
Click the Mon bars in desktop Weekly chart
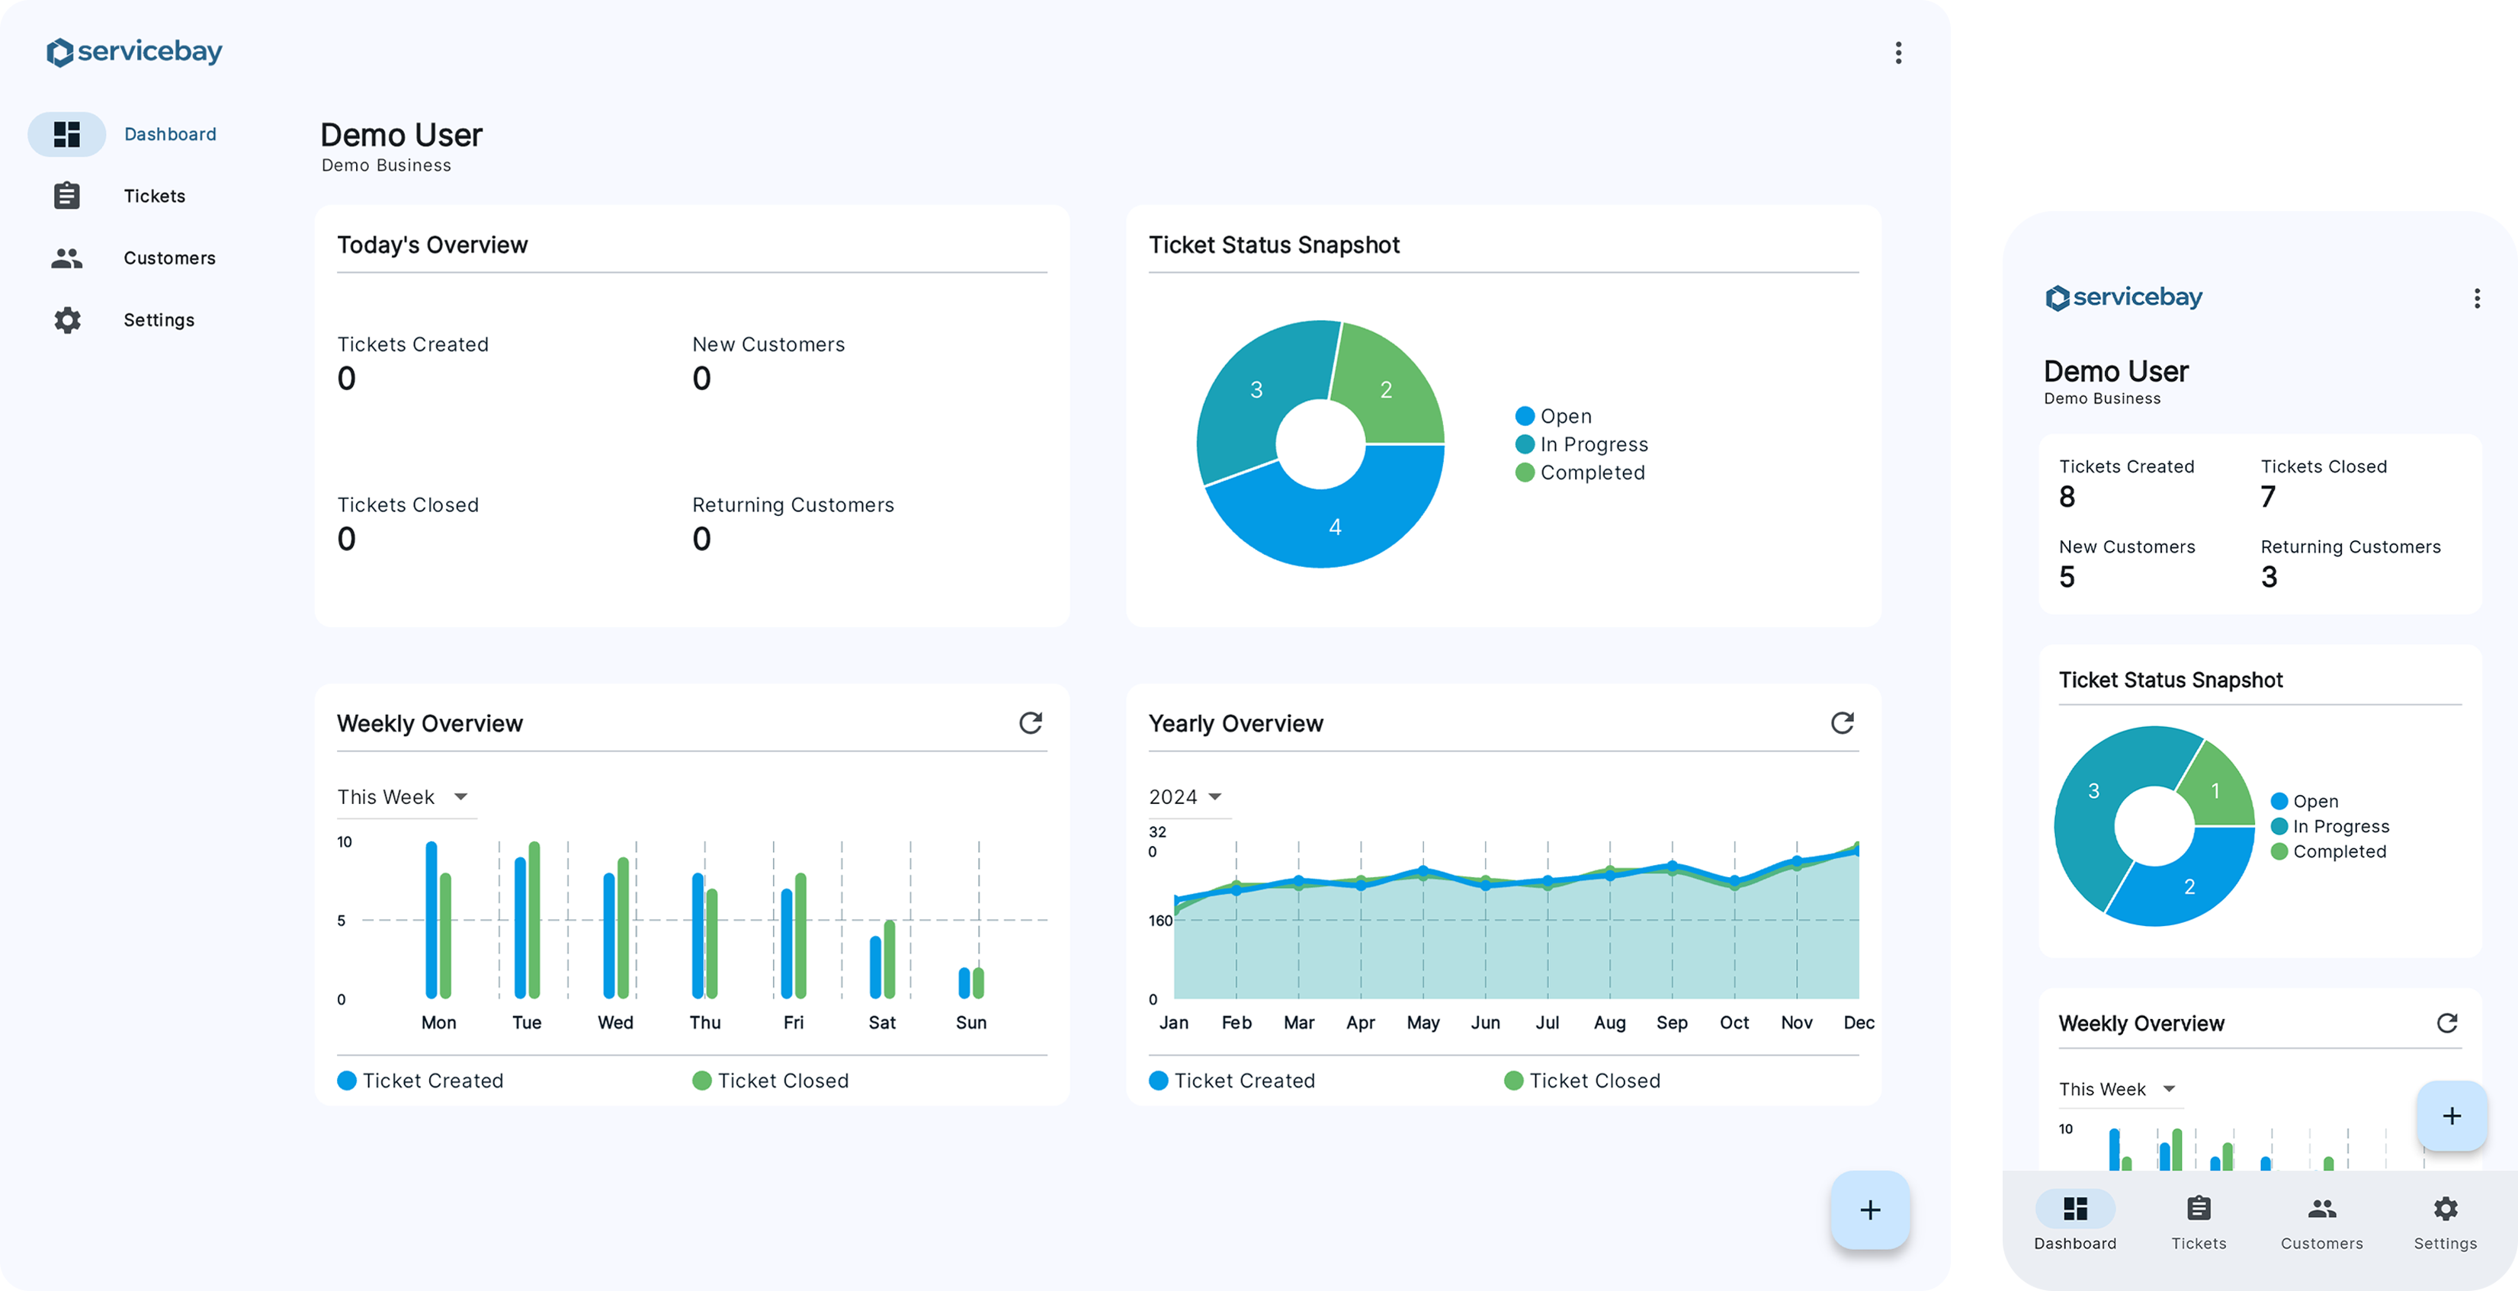(438, 920)
